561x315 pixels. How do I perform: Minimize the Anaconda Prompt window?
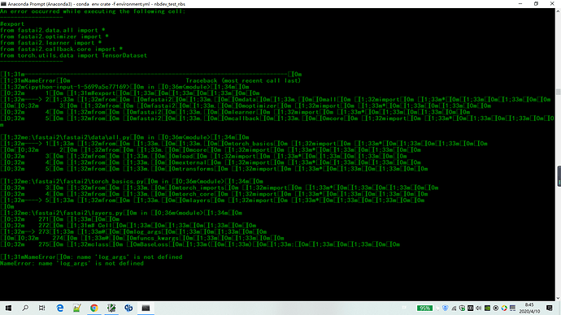[520, 3]
